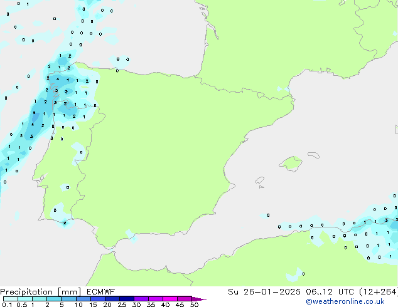Click the legend tick label 5
The image size is (398, 307).
pos(62,305)
